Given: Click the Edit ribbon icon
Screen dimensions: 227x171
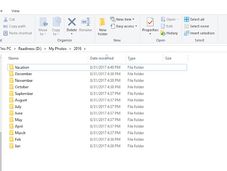Looking at the screenshot, I should 163,26.
